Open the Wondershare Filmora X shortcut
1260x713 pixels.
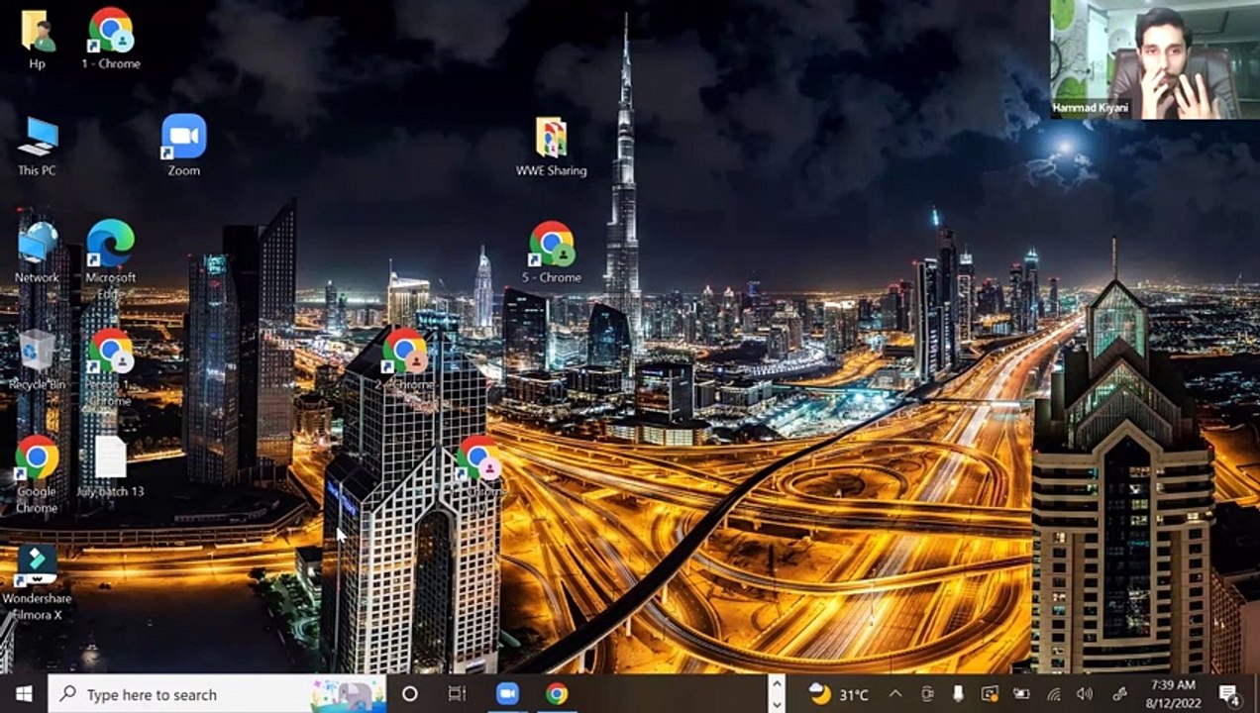(37, 581)
